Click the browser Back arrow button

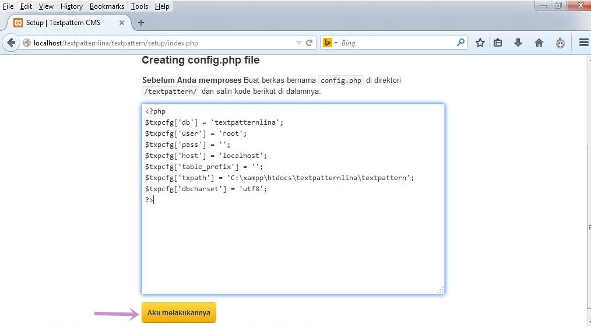11,43
